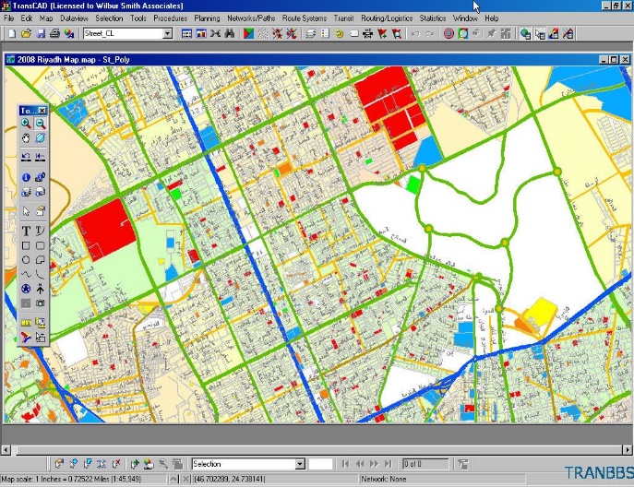Open the Networks/Paths menu

[252, 18]
